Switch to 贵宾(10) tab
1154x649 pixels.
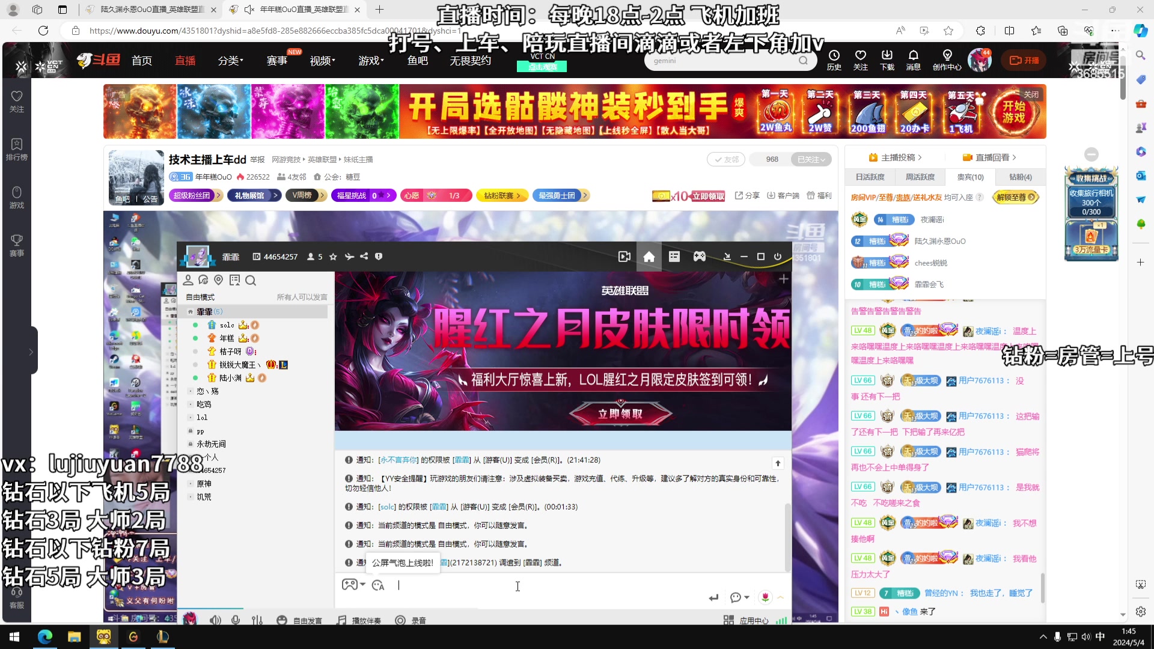pos(970,177)
